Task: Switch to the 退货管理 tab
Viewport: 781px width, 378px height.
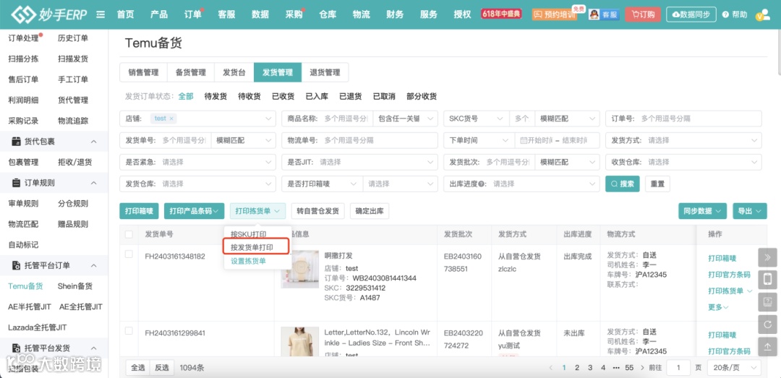Action: [x=325, y=72]
